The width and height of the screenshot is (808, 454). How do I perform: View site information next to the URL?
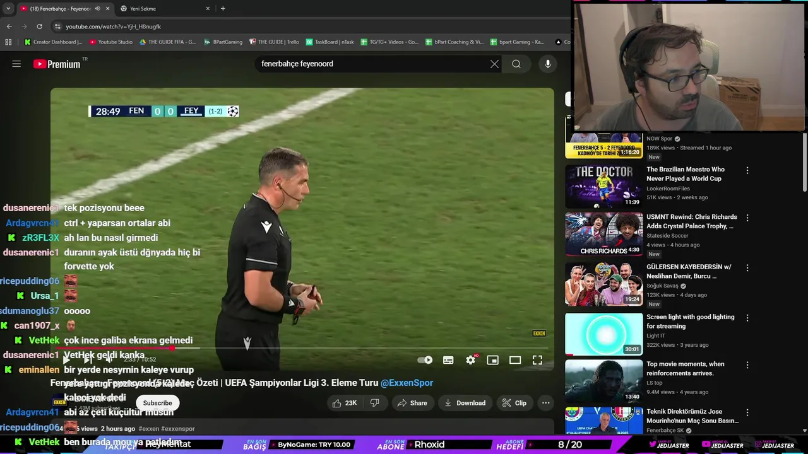coord(57,26)
